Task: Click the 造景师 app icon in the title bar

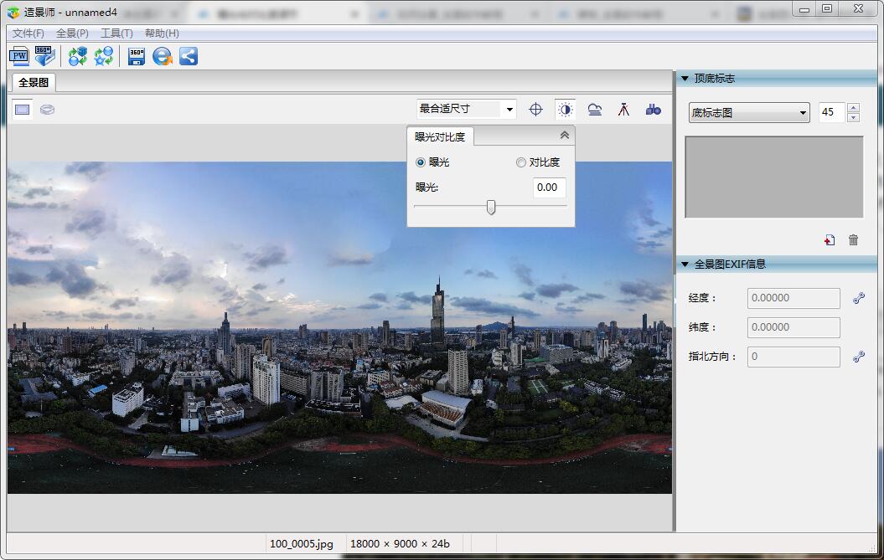Action: [13, 12]
